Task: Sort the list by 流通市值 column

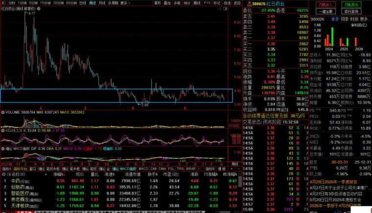Action: click(x=133, y=174)
